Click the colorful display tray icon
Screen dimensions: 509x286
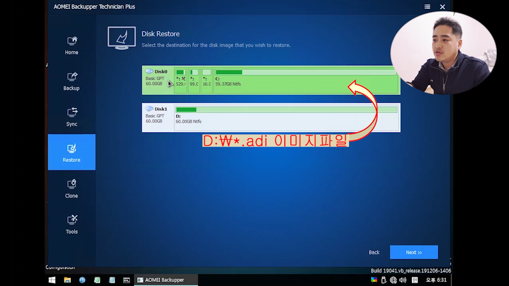374,280
